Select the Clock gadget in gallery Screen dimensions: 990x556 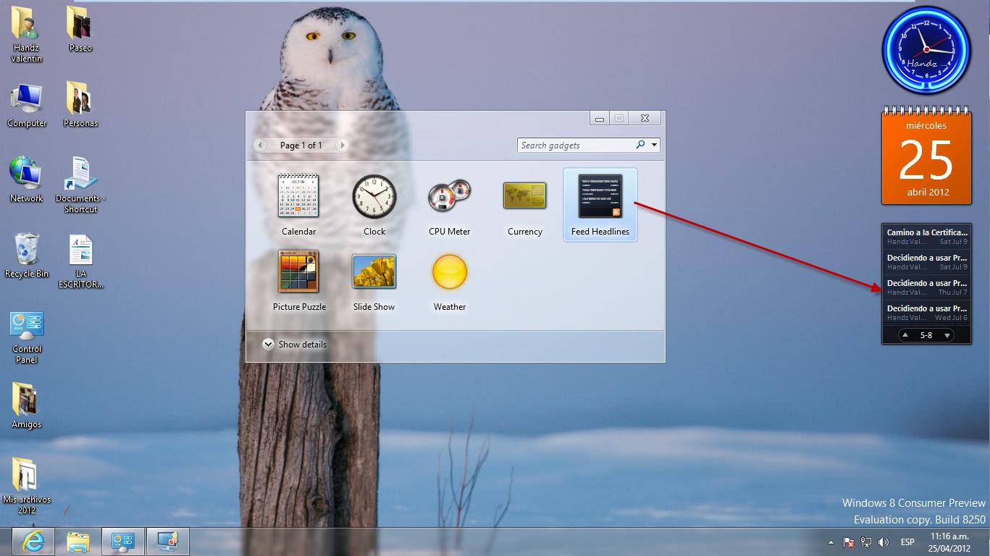click(374, 196)
